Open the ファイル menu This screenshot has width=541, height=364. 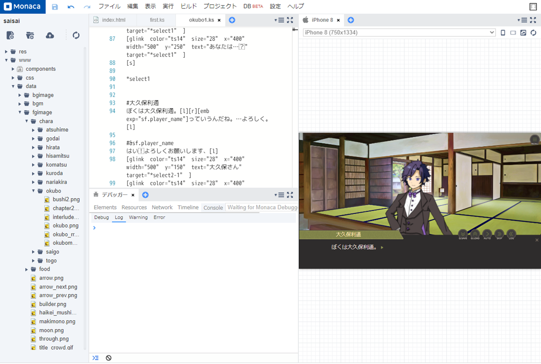109,6
